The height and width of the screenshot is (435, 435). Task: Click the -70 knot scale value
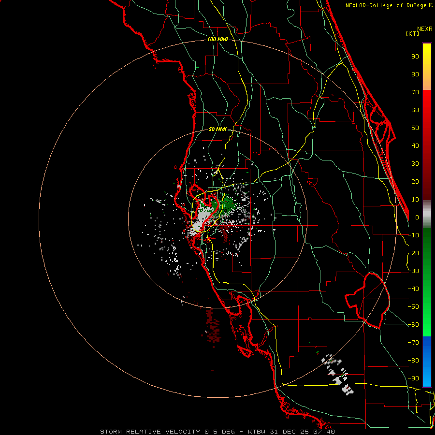tap(413, 343)
